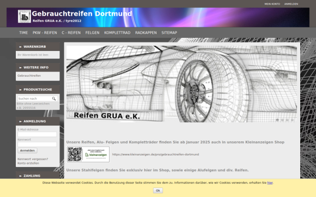The image size is (316, 197).
Task: Select the fourth slider pagination dot
Action: click(292, 120)
